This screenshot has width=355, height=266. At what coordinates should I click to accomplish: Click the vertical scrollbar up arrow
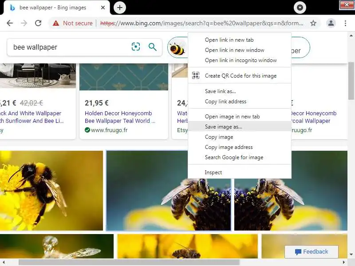(351, 35)
